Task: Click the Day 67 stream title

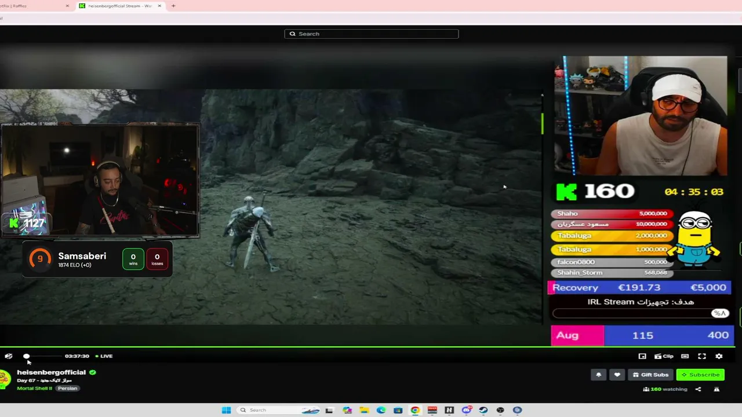Action: coord(45,381)
